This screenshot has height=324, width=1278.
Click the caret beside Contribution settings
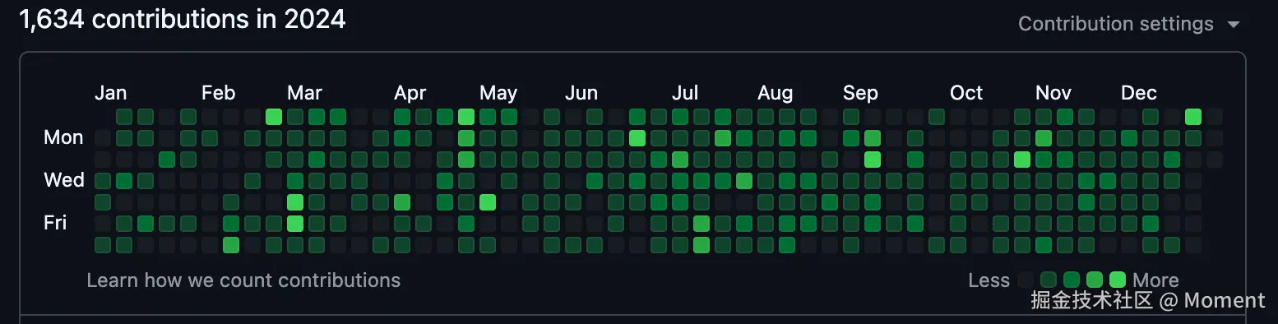[1233, 25]
